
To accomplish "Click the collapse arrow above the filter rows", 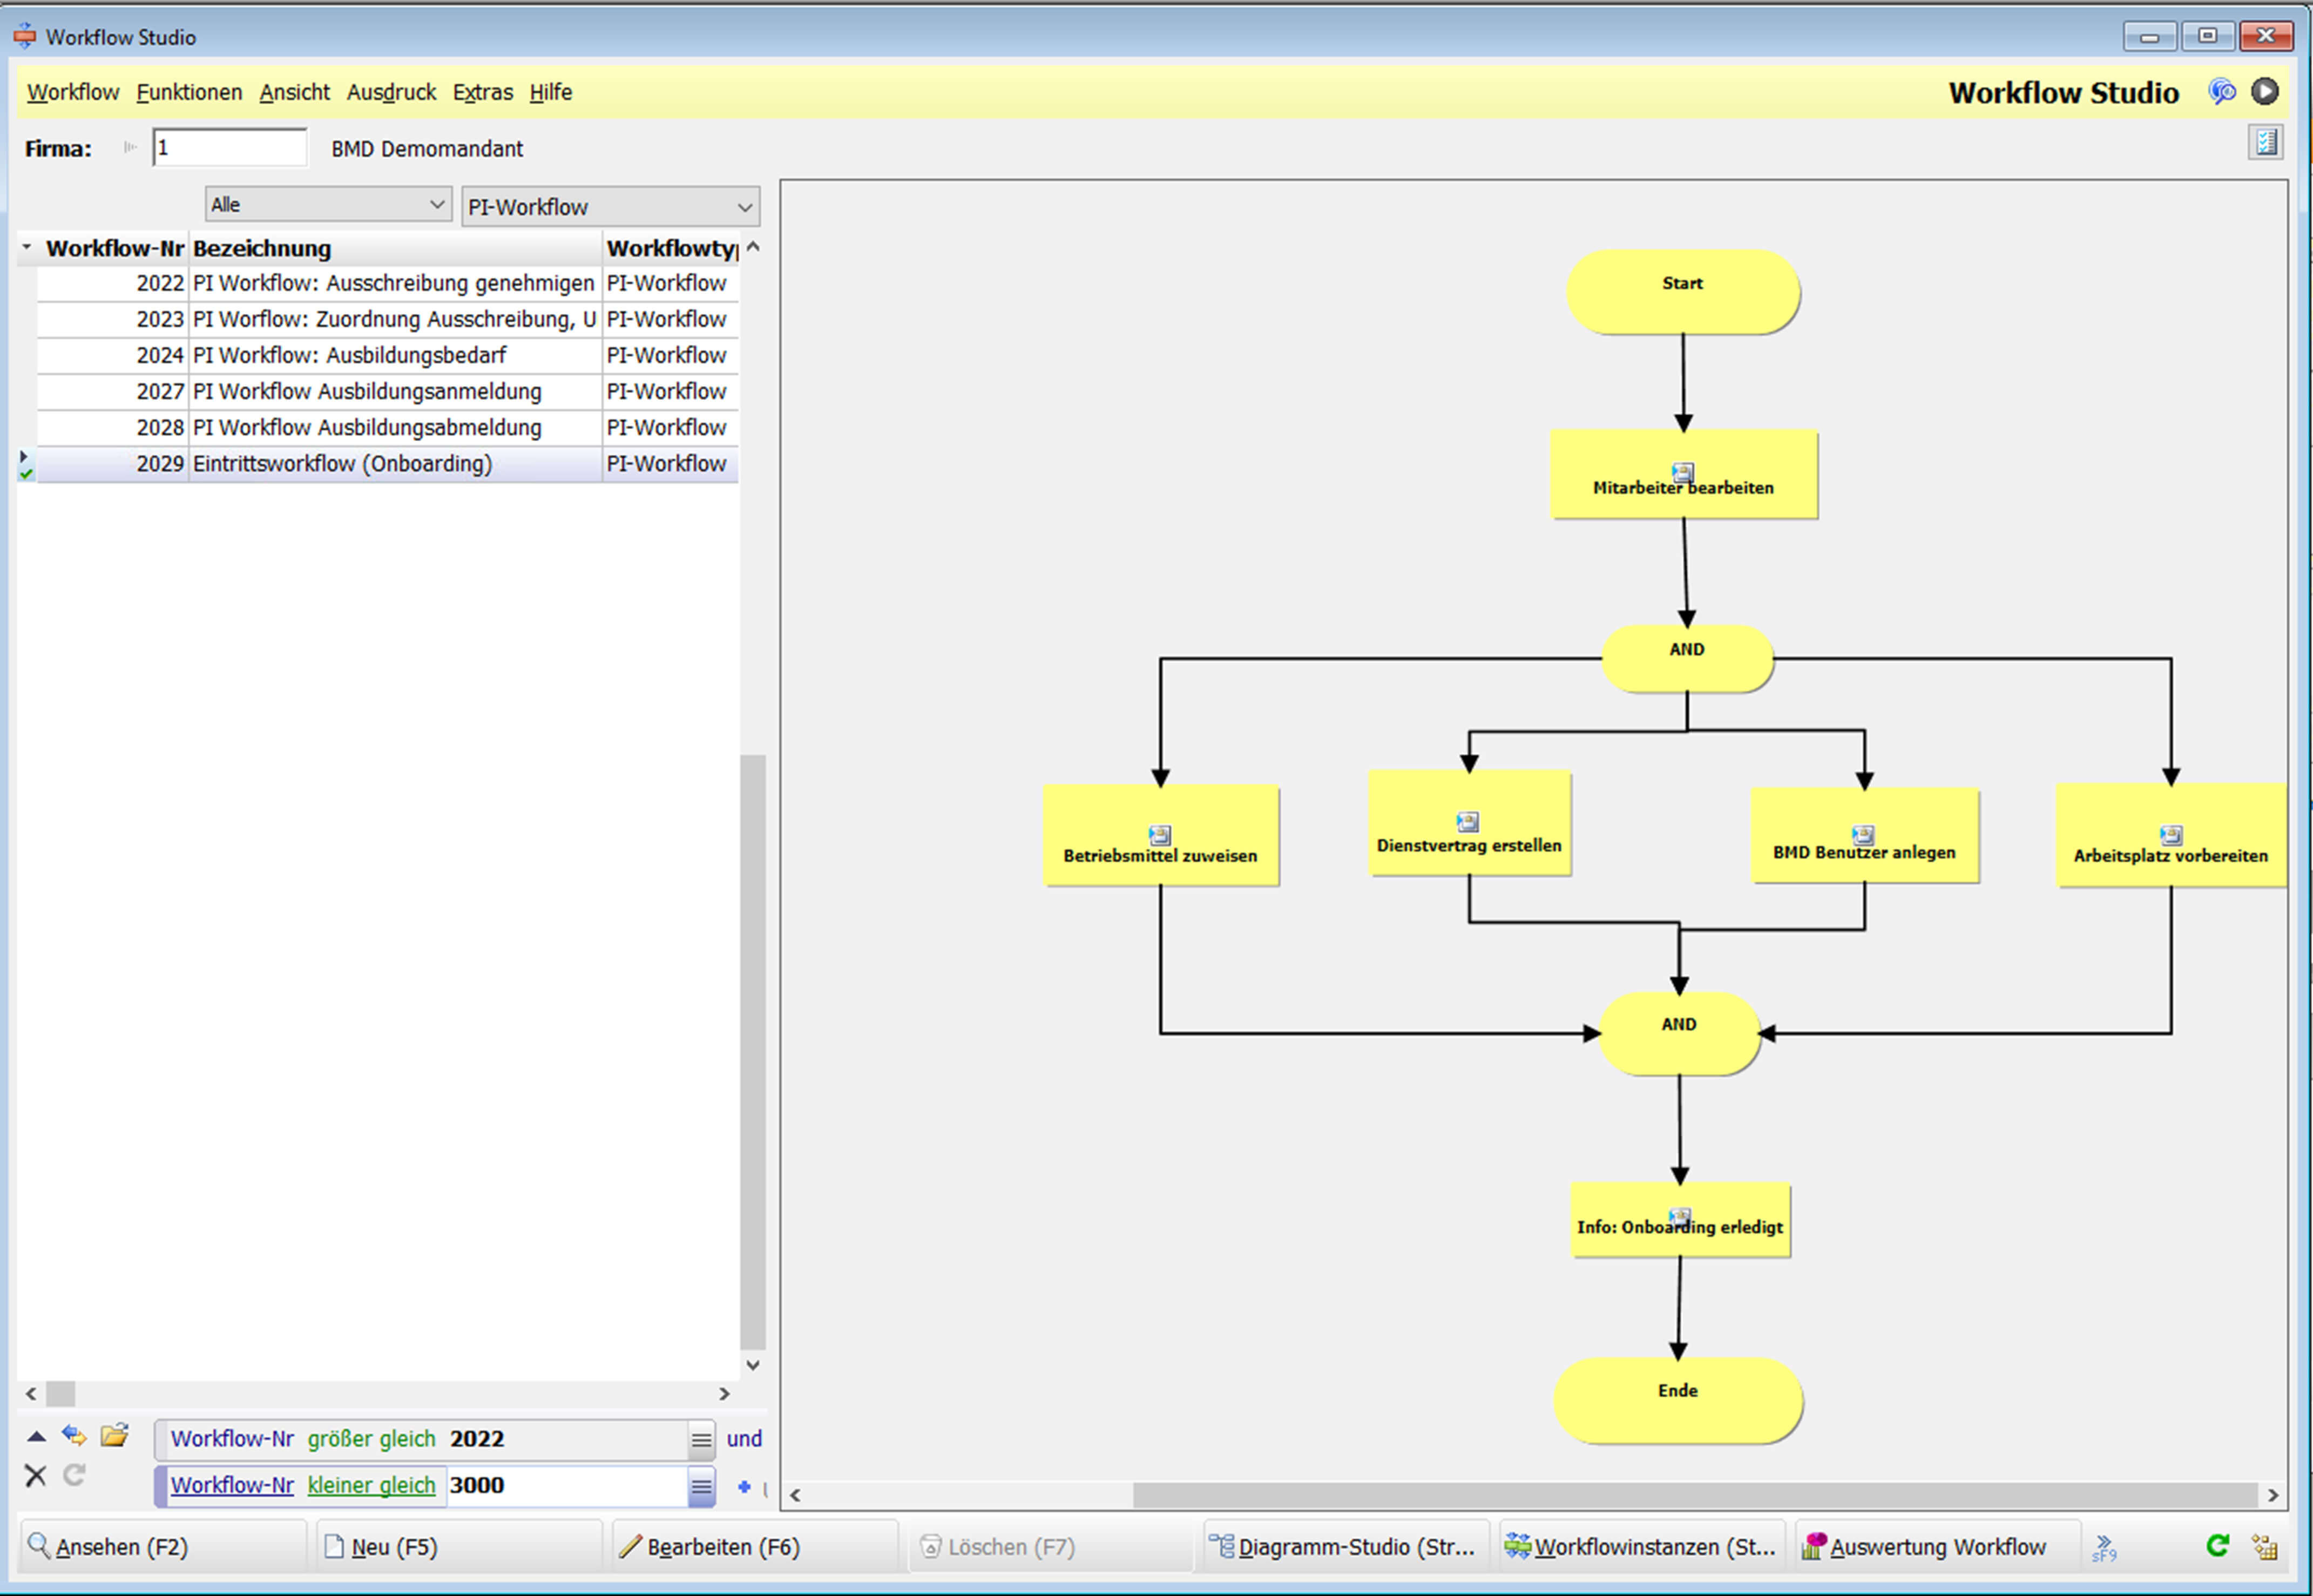I will point(36,1437).
